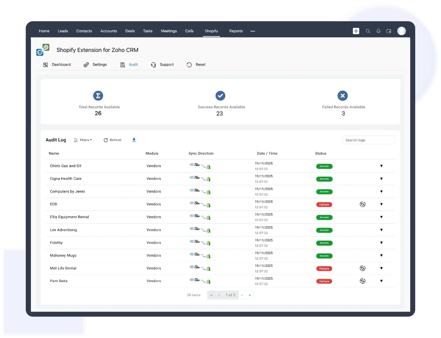Click the Dashboard grid icon
The height and width of the screenshot is (338, 441).
click(x=45, y=65)
